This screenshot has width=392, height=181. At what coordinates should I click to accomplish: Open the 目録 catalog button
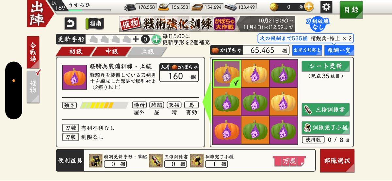(351, 10)
